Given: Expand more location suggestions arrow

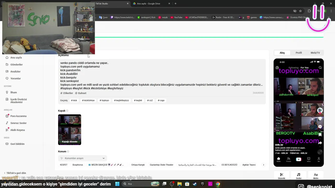Looking at the screenshot, I should (264, 165).
